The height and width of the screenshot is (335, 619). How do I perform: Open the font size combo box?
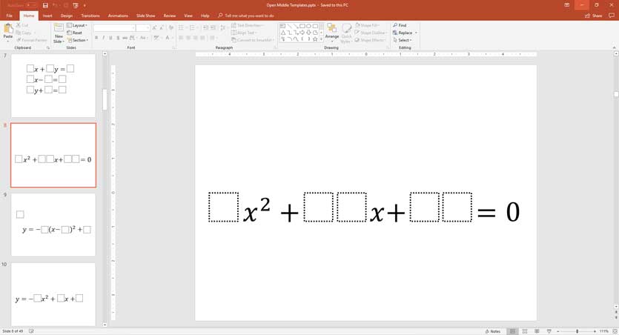(x=143, y=27)
